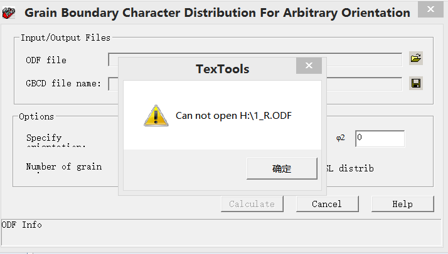Click the yellow warning icon in dialog
The image size is (448, 254).
pyautogui.click(x=156, y=116)
